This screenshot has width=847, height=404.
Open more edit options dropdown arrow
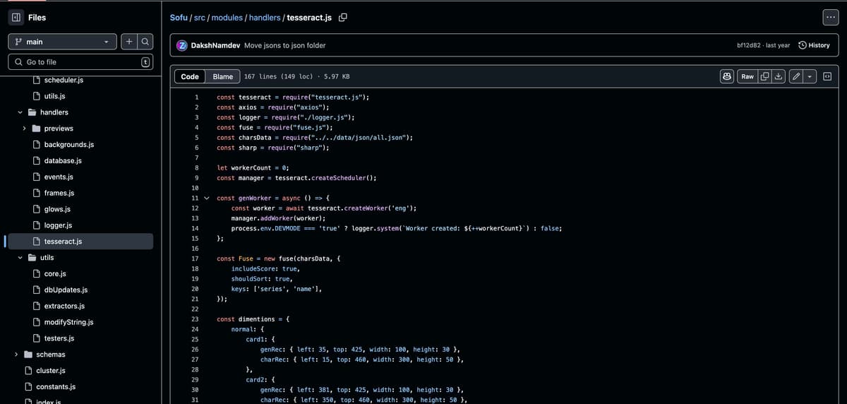(810, 76)
